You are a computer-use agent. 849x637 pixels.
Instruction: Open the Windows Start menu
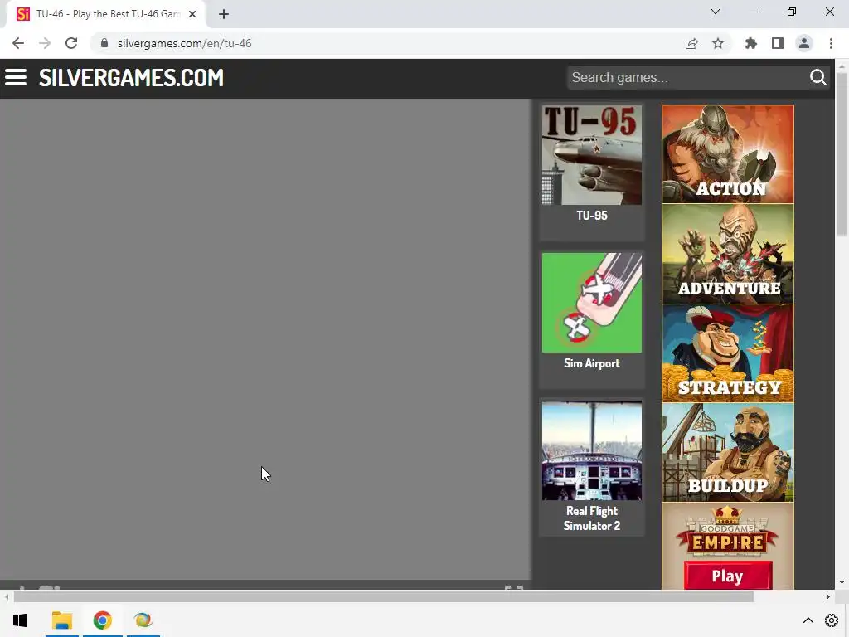pyautogui.click(x=20, y=620)
